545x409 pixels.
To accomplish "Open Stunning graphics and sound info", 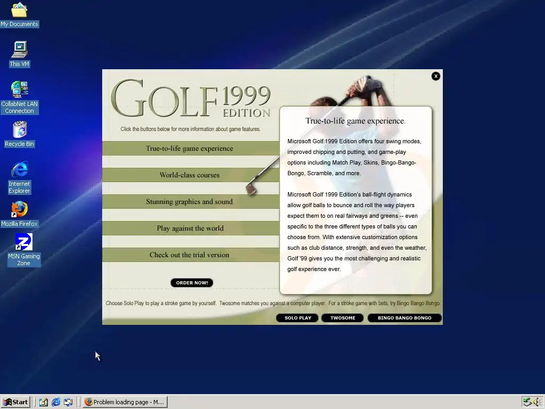I will click(x=191, y=202).
